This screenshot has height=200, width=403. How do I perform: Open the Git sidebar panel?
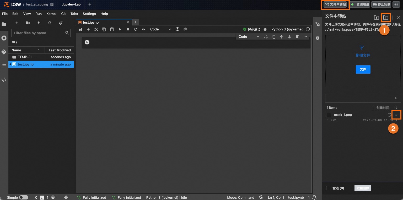tap(4, 52)
